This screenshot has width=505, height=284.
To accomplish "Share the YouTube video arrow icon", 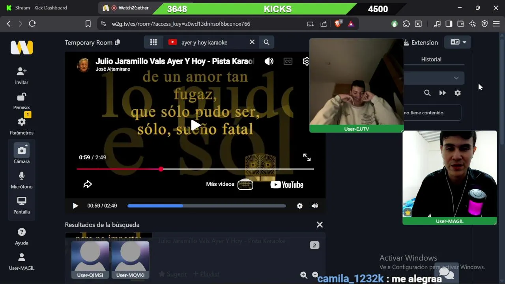I will [88, 184].
